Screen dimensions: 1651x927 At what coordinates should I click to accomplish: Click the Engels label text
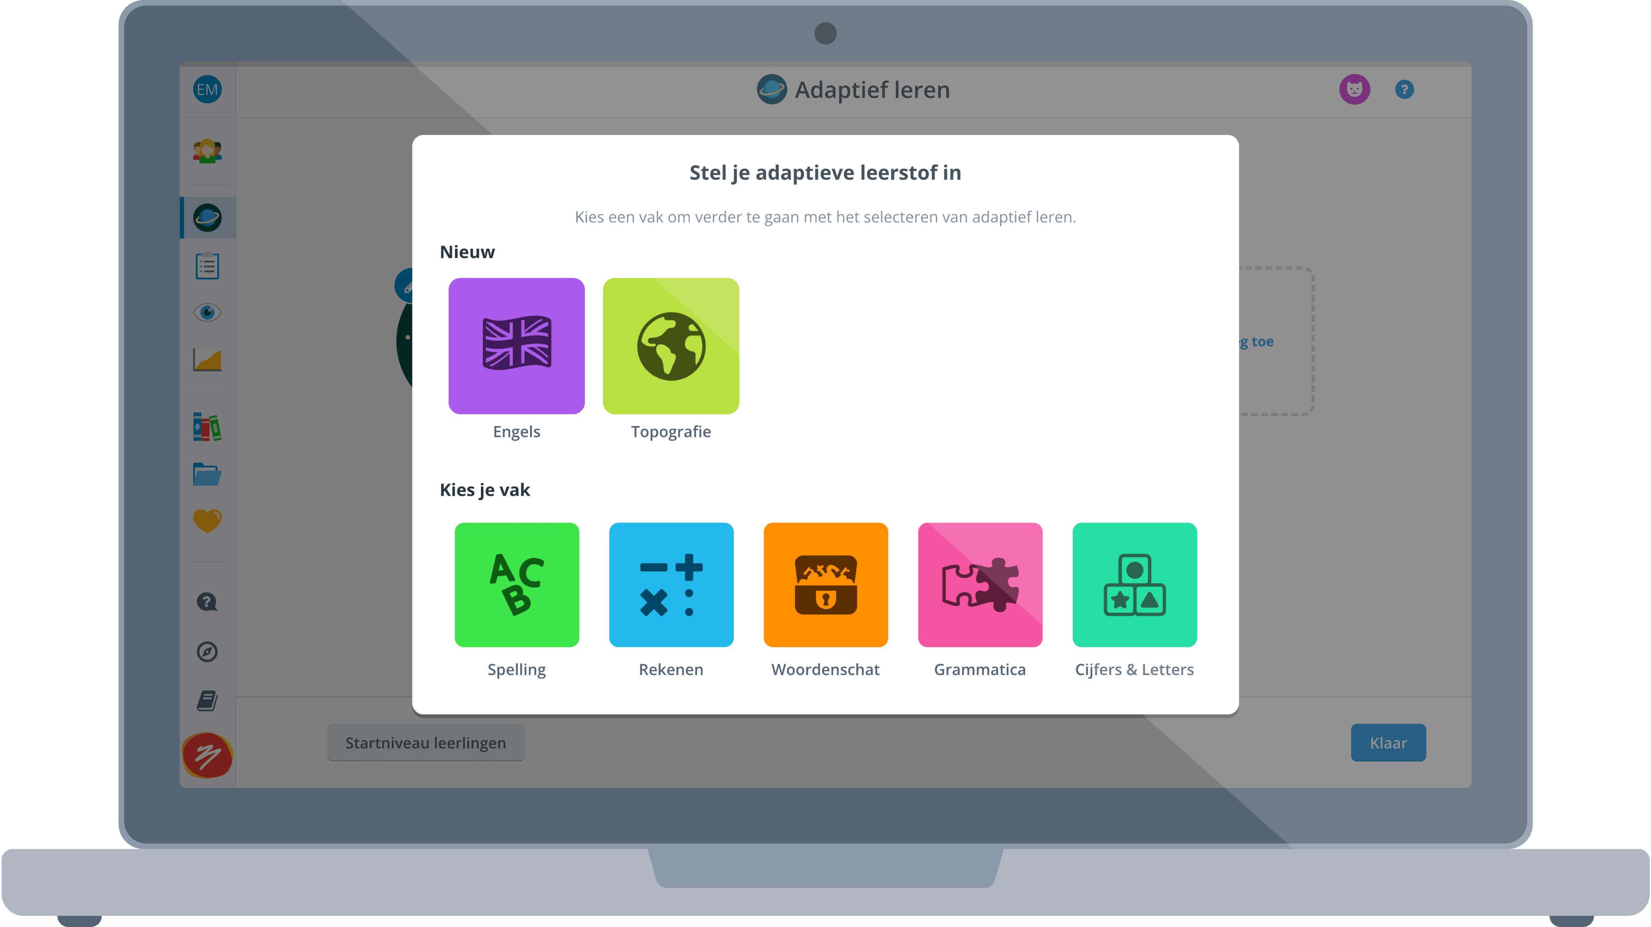pyautogui.click(x=517, y=431)
